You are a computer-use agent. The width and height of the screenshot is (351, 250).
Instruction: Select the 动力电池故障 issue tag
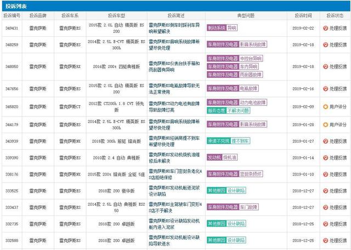tap(237, 103)
